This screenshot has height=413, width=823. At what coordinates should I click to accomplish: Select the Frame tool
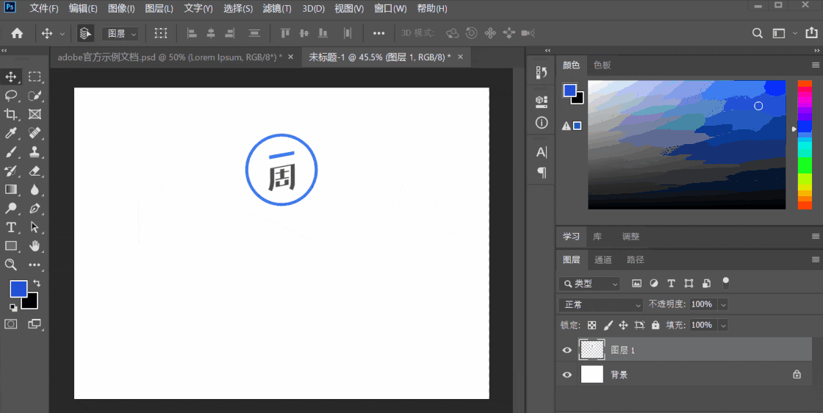tap(35, 115)
